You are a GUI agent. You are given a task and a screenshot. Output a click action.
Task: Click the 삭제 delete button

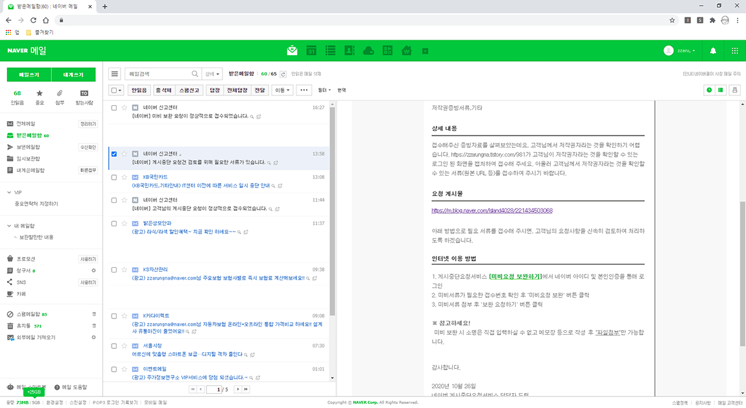click(163, 90)
